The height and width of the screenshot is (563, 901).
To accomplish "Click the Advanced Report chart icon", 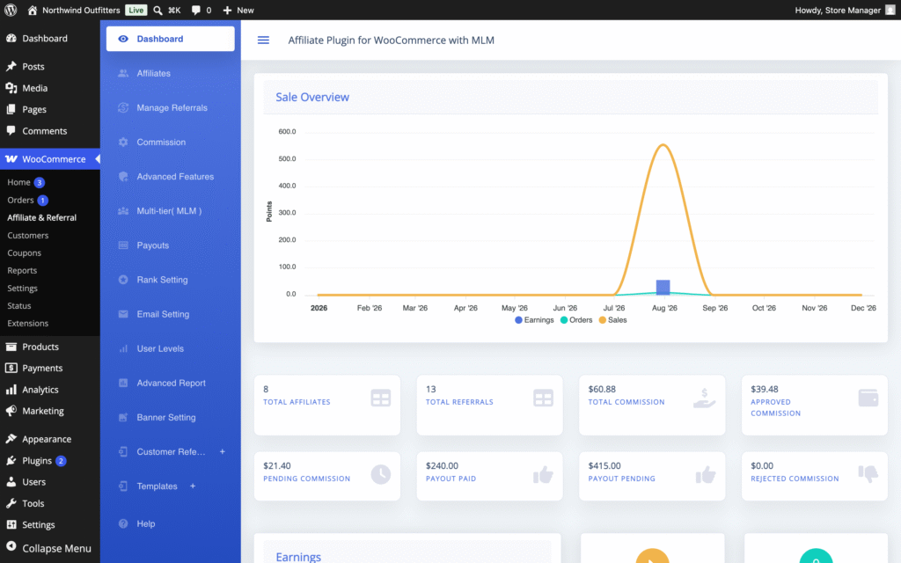I will (x=123, y=384).
